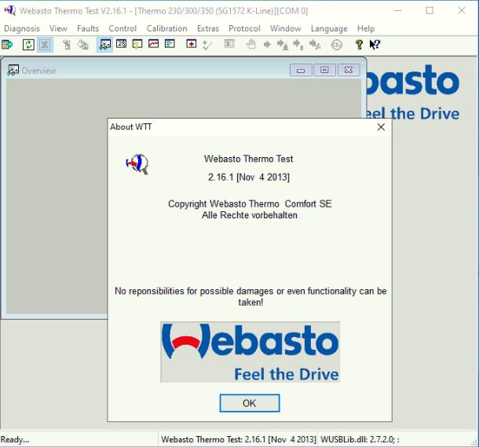The width and height of the screenshot is (479, 447).
Task: Click the greyed round gauge toolbar icon
Action: coord(337,45)
